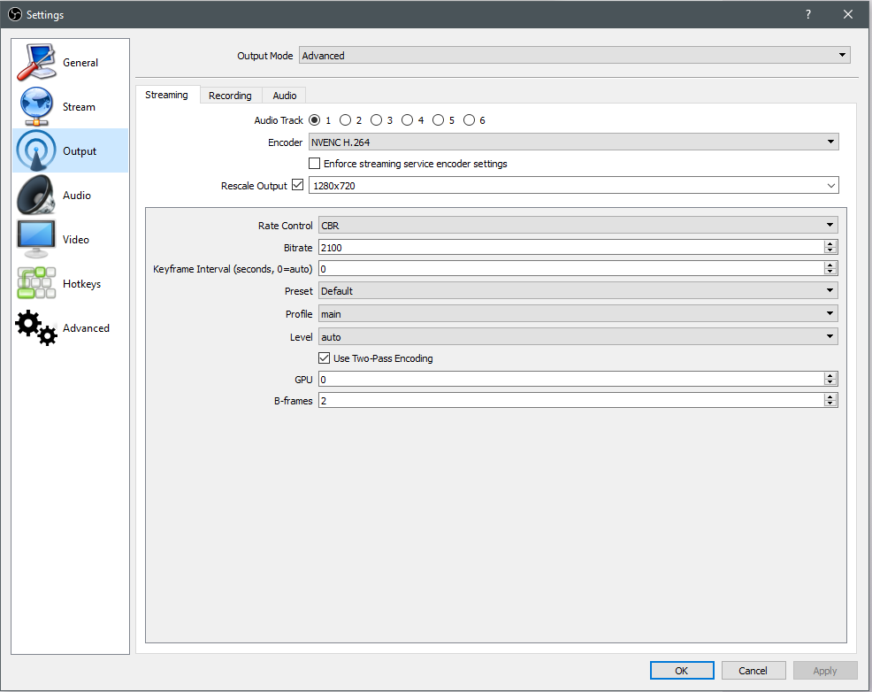Click the help question mark button

pyautogui.click(x=808, y=14)
